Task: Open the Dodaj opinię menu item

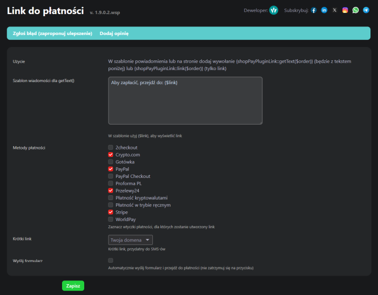Action: [x=114, y=33]
